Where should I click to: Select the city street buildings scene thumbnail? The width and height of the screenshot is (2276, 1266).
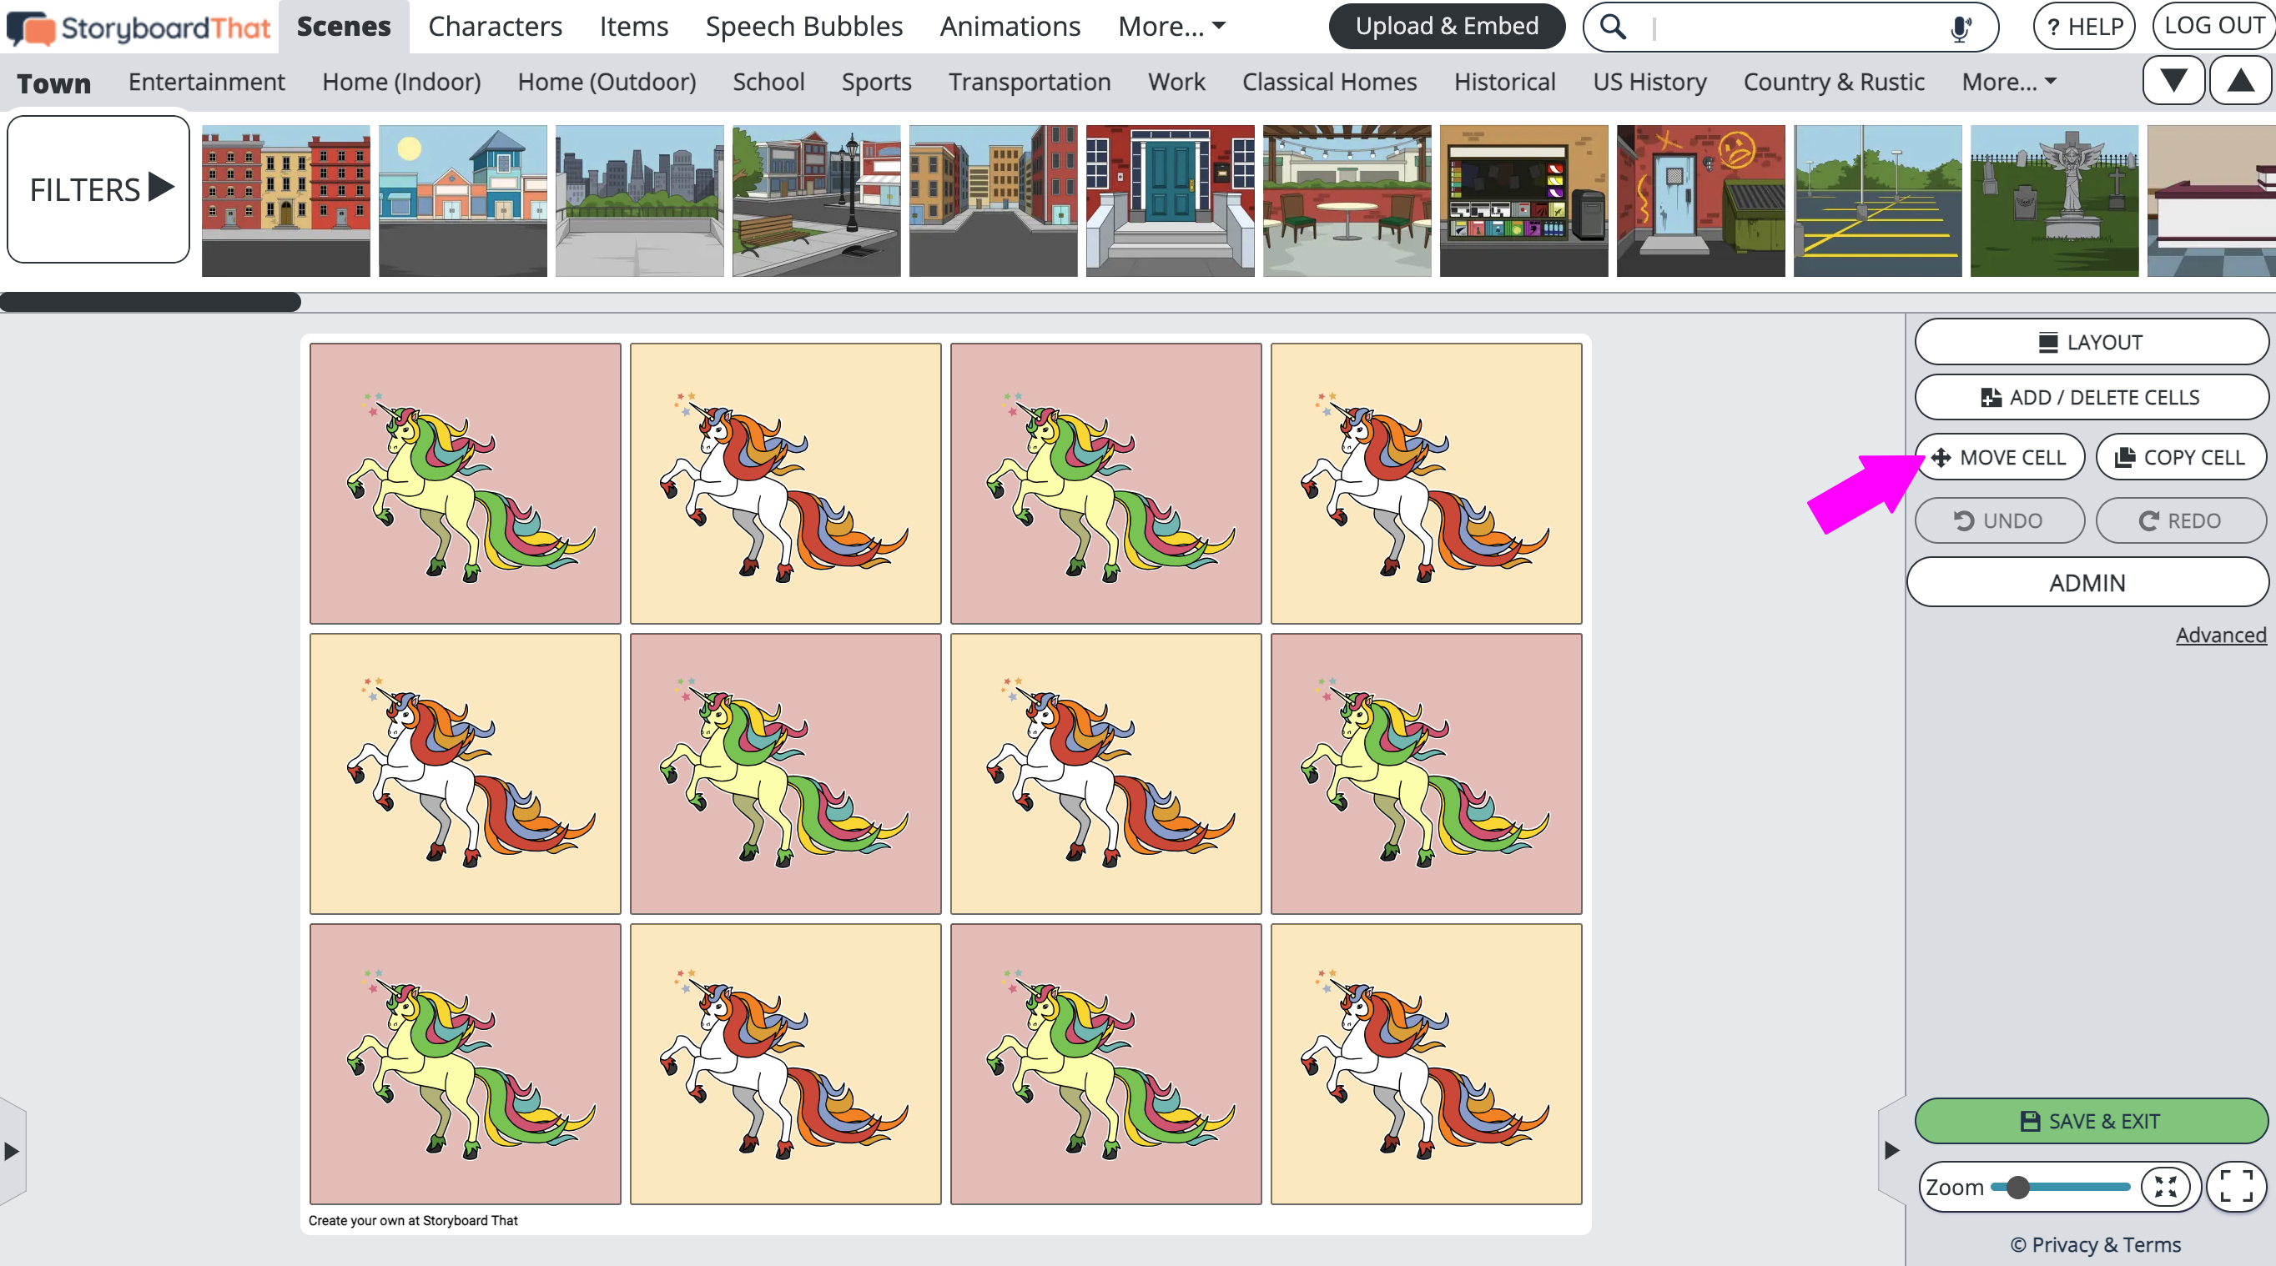coord(993,200)
